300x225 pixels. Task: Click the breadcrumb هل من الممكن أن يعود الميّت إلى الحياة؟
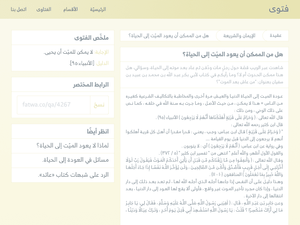pos(168,36)
